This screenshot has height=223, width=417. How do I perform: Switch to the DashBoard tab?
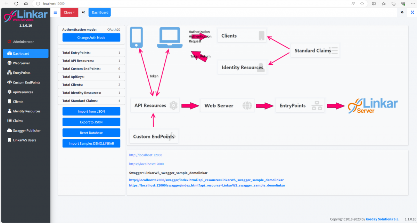coord(99,12)
